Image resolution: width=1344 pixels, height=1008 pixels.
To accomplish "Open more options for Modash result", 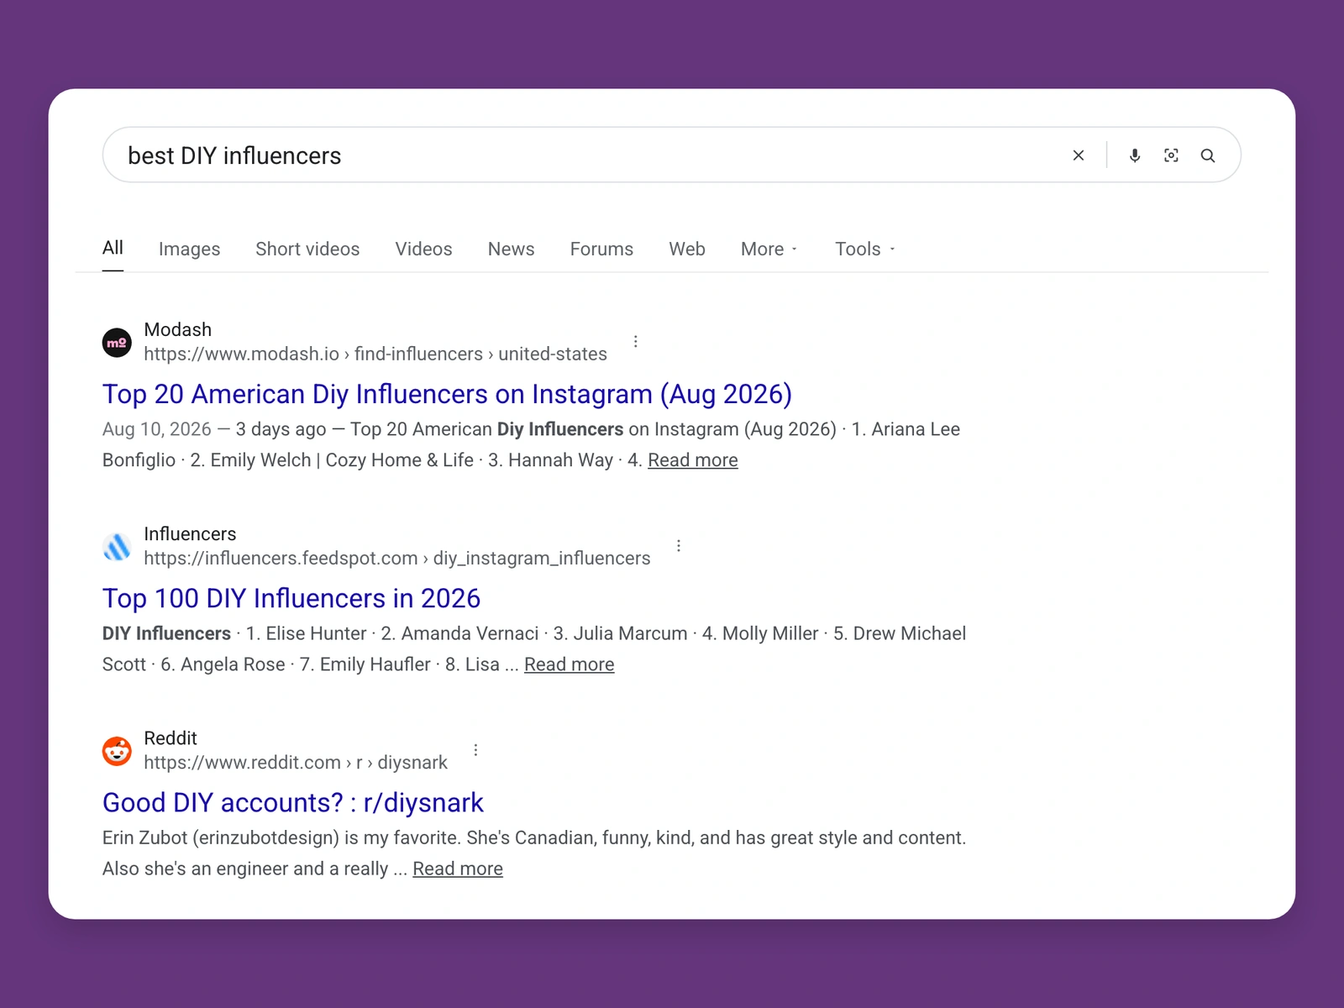I will click(636, 341).
